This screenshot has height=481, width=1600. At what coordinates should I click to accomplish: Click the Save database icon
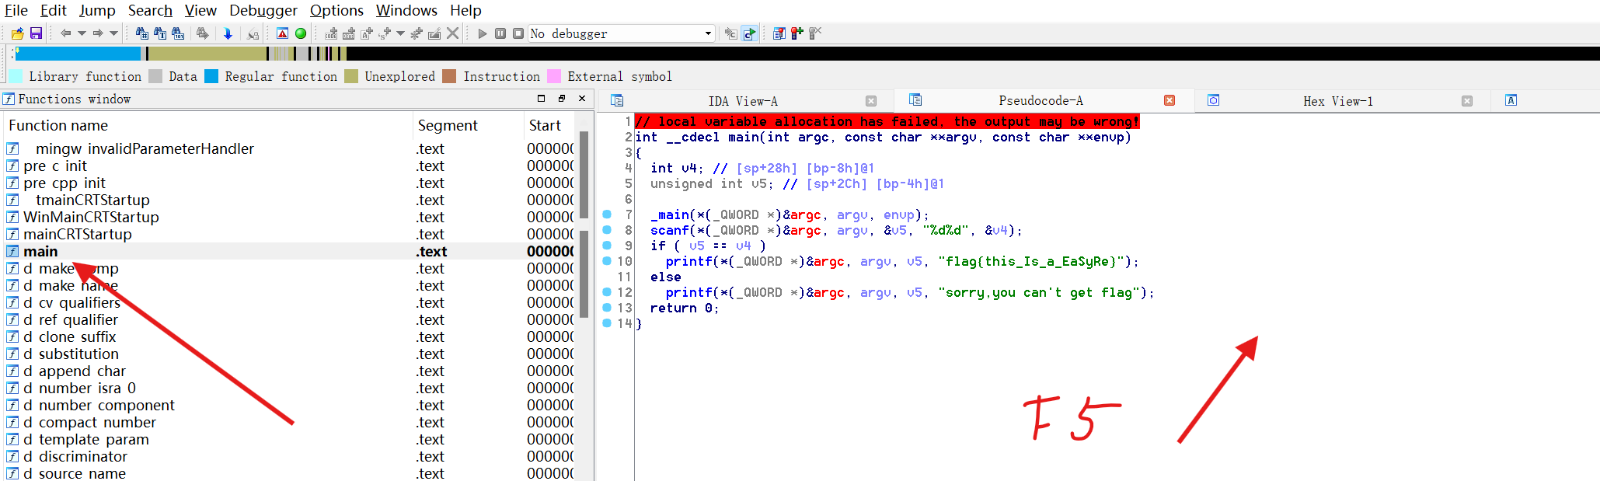pyautogui.click(x=36, y=33)
